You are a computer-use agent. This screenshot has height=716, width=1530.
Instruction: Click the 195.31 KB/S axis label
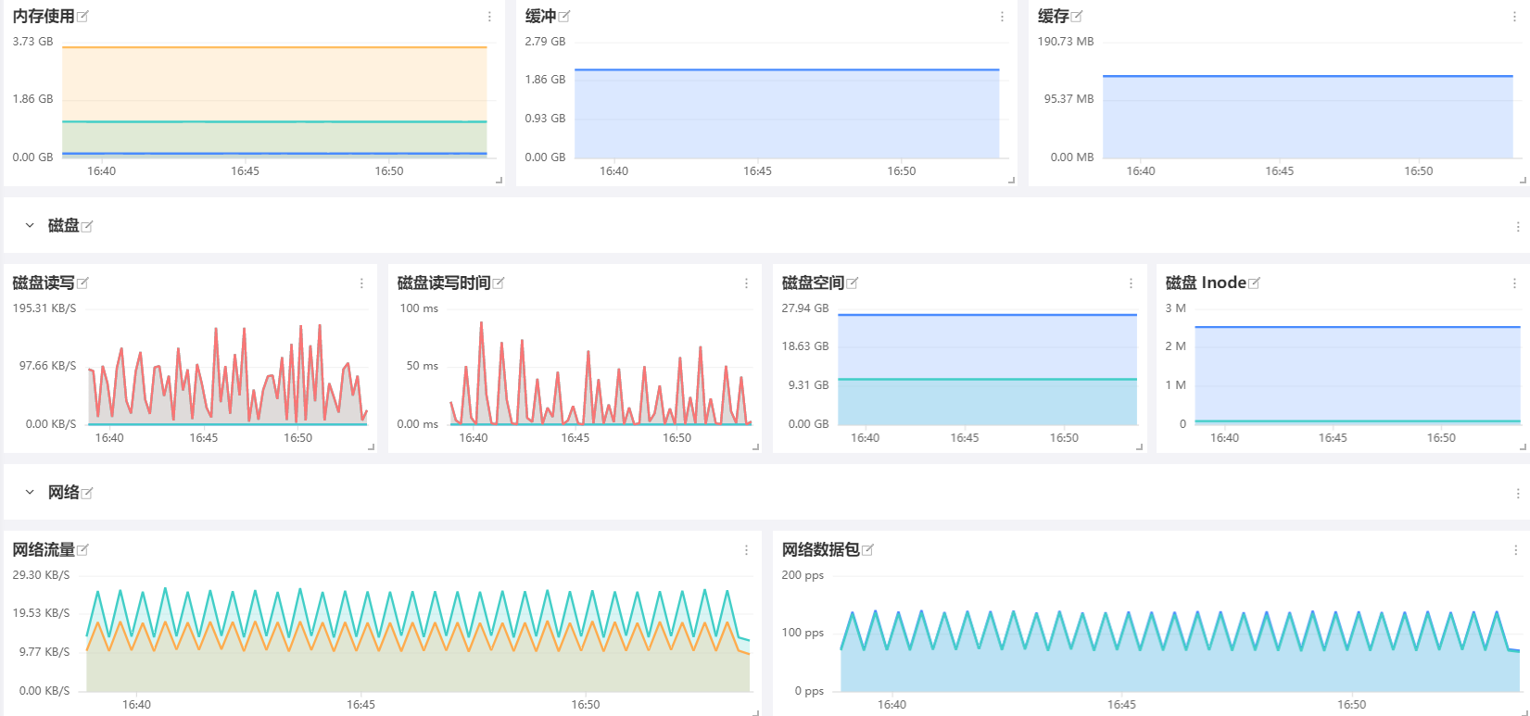[44, 308]
